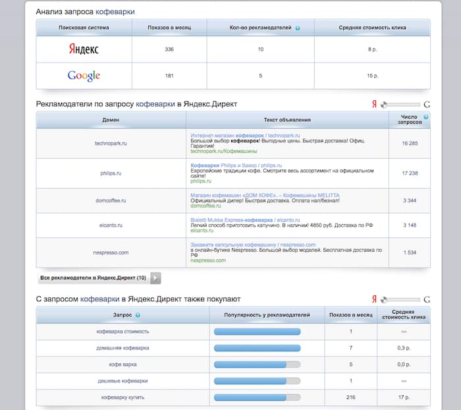Image resolution: width=461 pixels, height=410 pixels.
Task: Toggle Yandex/Google switch above the advertisers table
Action: (x=400, y=104)
